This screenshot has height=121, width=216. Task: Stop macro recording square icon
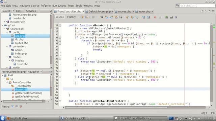coord(160,17)
